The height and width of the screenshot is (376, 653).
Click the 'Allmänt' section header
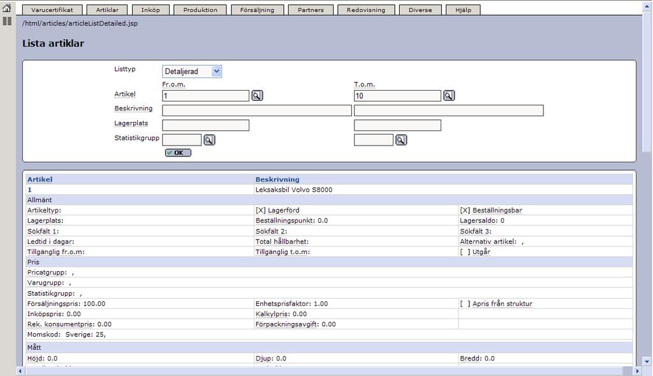[40, 200]
